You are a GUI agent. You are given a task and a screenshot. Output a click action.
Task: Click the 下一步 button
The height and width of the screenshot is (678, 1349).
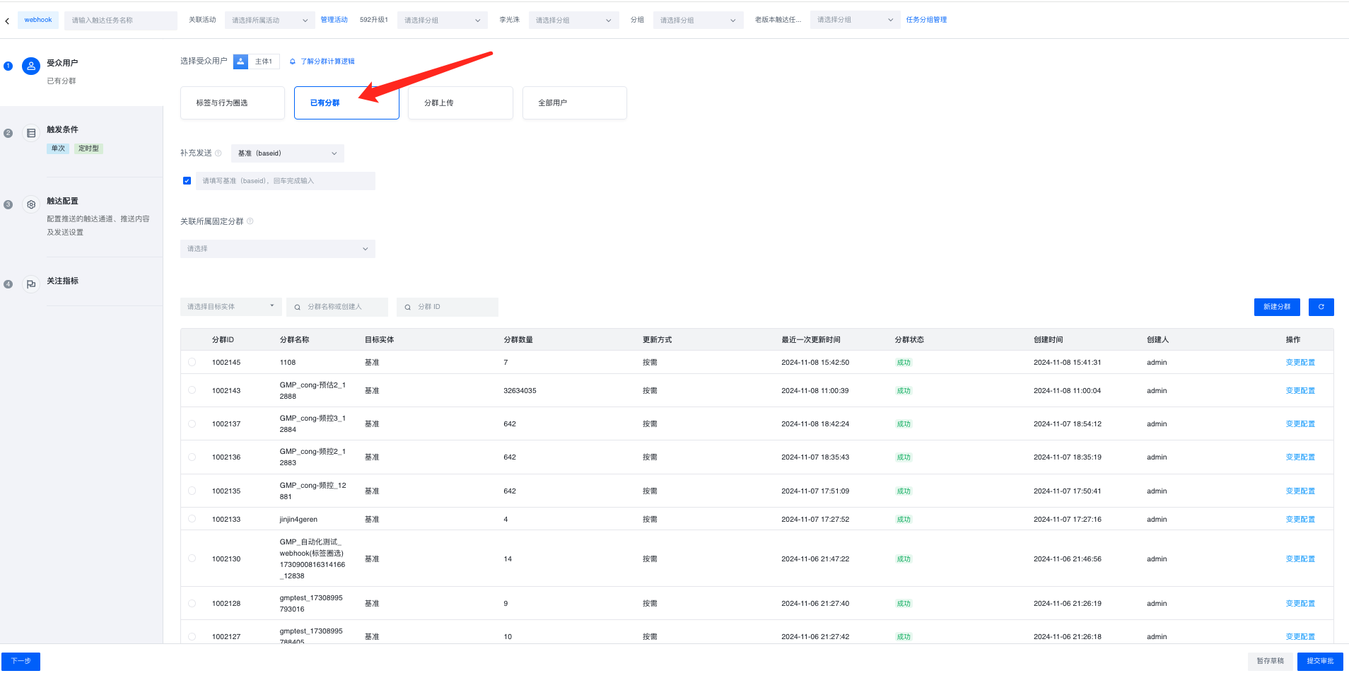click(x=21, y=661)
